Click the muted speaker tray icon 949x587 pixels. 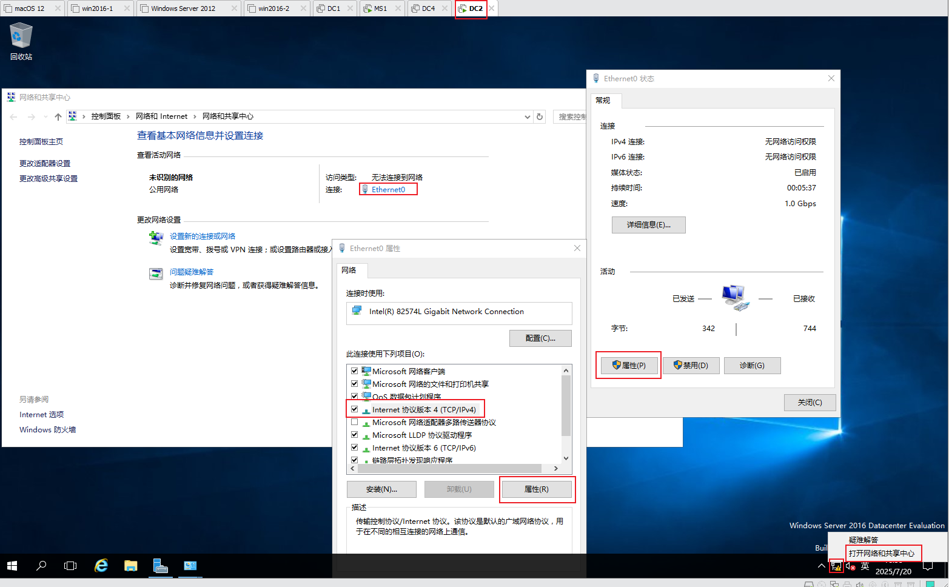pyautogui.click(x=851, y=566)
